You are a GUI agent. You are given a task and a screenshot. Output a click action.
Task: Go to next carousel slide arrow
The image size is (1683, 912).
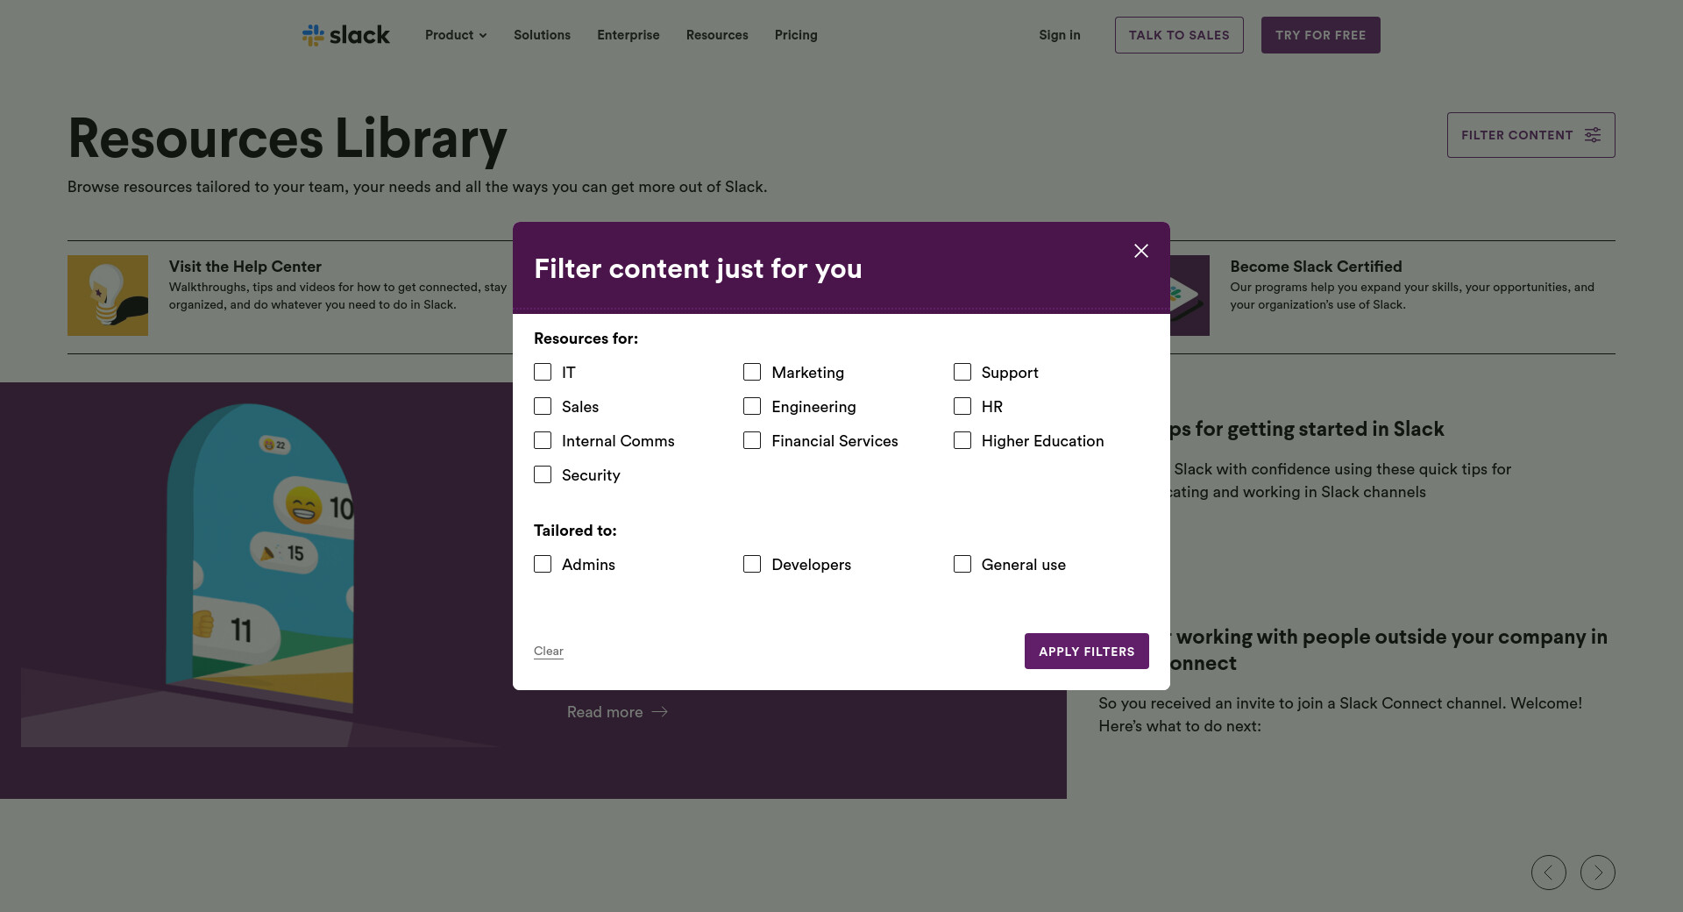[x=1597, y=873]
